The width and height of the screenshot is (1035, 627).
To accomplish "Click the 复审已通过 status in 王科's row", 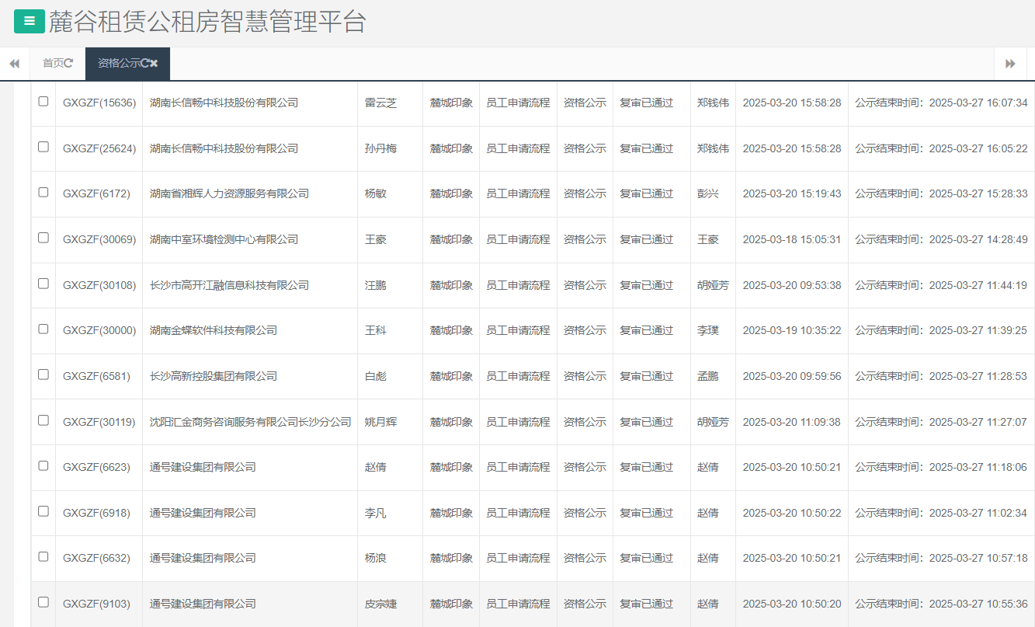I will point(651,329).
